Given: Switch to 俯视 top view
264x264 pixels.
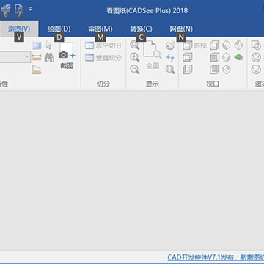Looking at the screenshot, I should 194,45.
